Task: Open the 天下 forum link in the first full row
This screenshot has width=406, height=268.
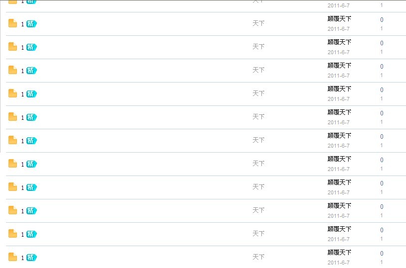Action: [258, 23]
